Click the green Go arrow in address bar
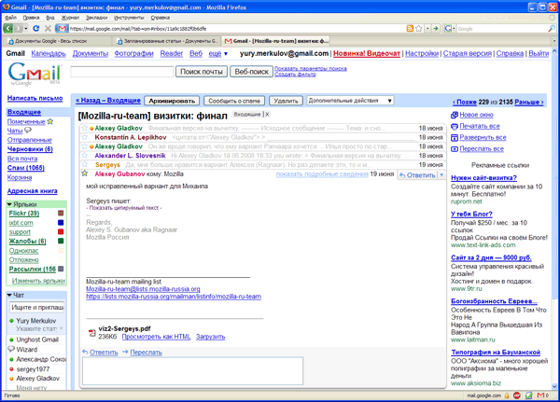This screenshot has width=560, height=402. click(x=436, y=29)
